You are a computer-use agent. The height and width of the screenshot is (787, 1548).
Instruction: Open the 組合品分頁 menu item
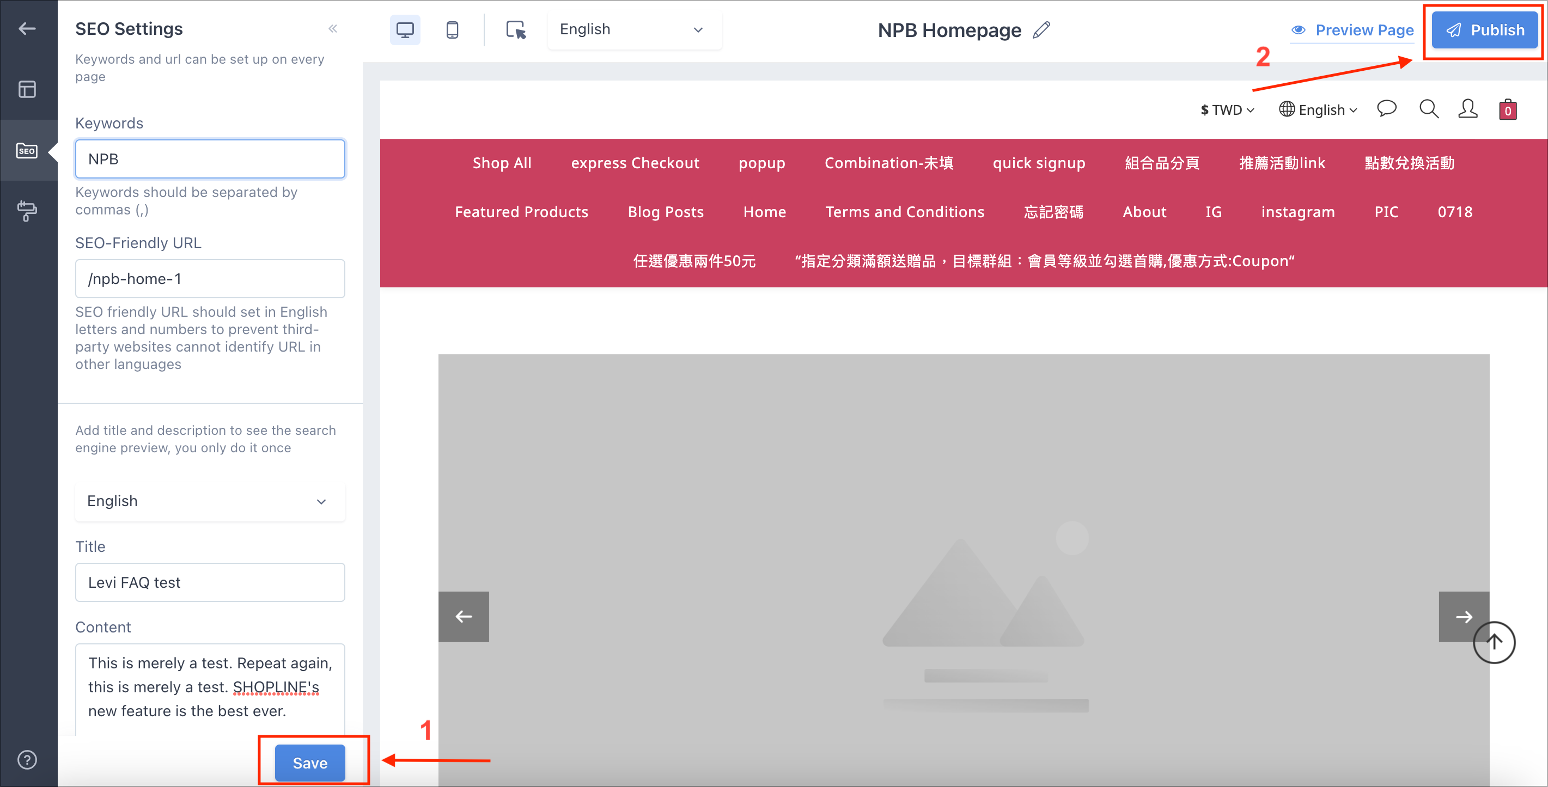coord(1162,163)
